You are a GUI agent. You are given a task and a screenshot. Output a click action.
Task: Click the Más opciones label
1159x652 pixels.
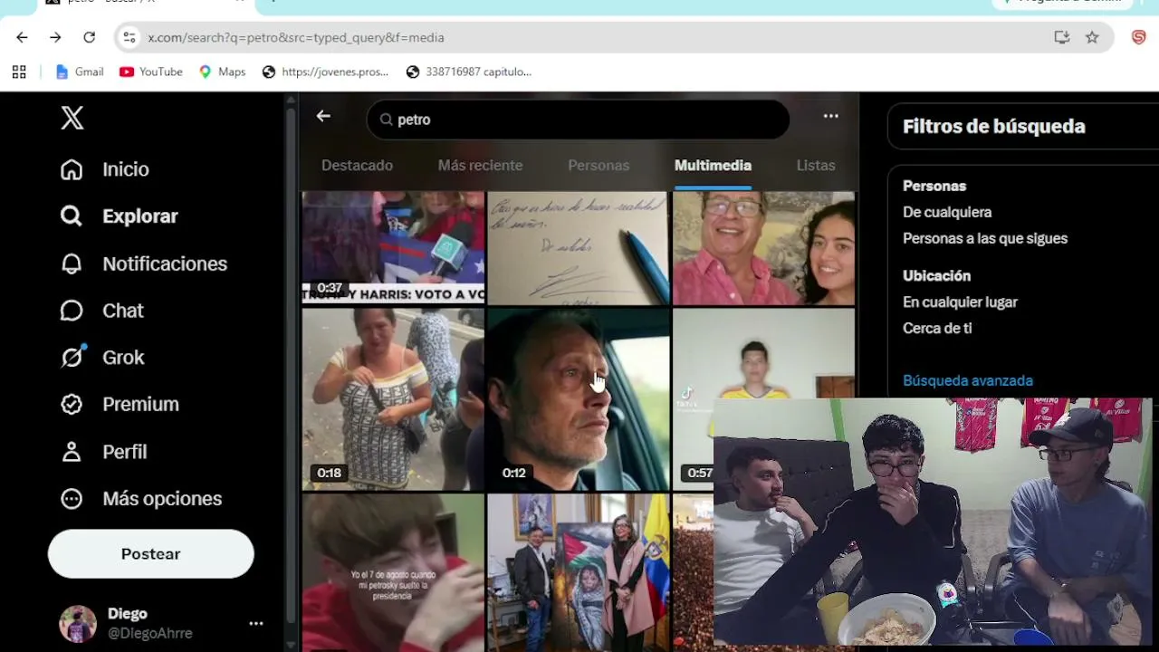(162, 499)
